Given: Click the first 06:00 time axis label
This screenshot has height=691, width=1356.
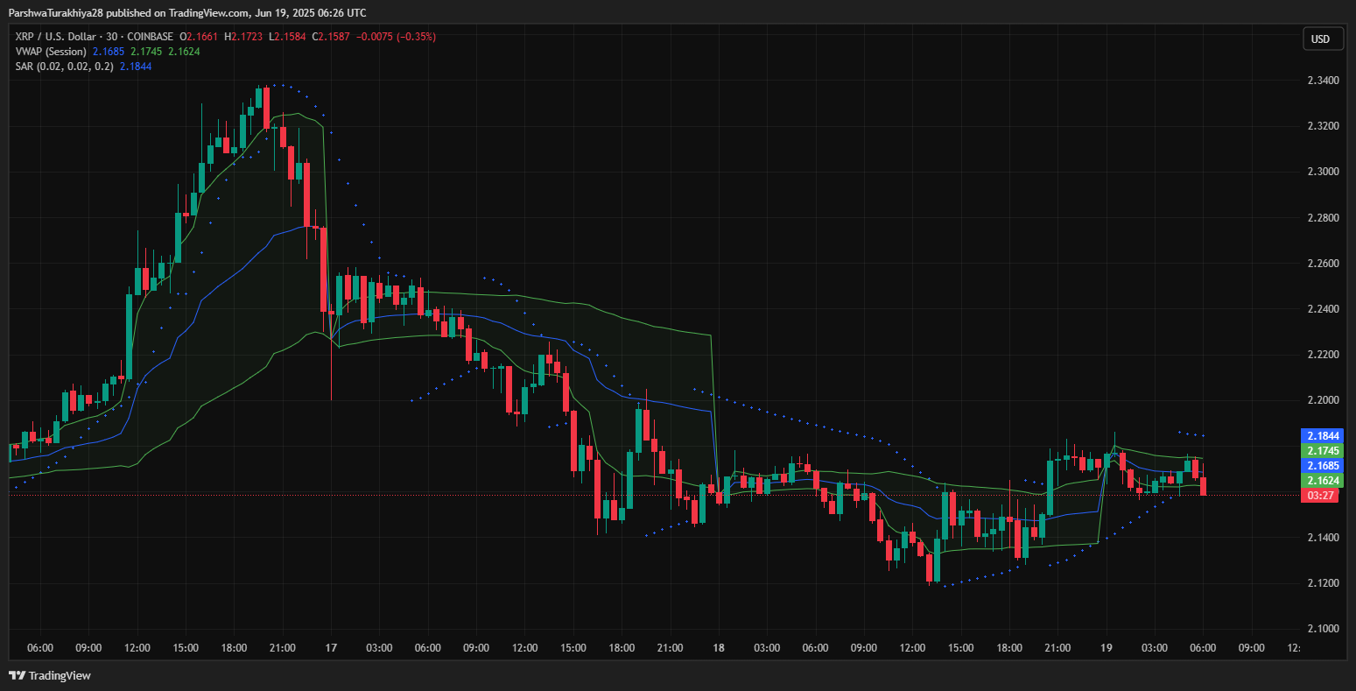Looking at the screenshot, I should pos(40,648).
